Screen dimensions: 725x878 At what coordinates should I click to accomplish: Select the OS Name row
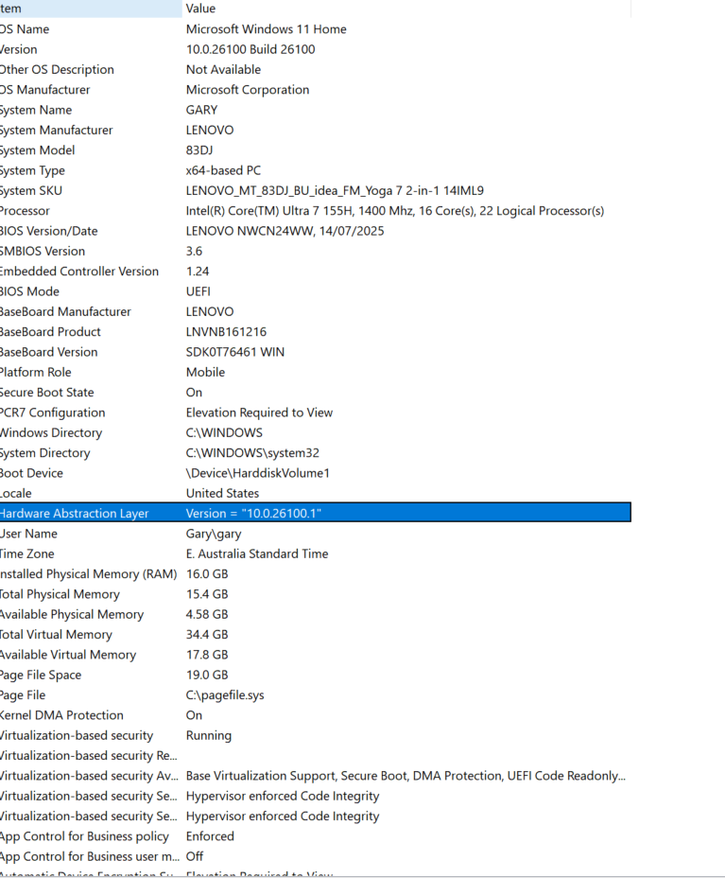[x=316, y=29]
